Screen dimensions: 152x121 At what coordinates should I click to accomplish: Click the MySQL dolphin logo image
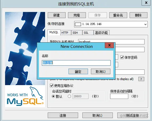point(25,96)
